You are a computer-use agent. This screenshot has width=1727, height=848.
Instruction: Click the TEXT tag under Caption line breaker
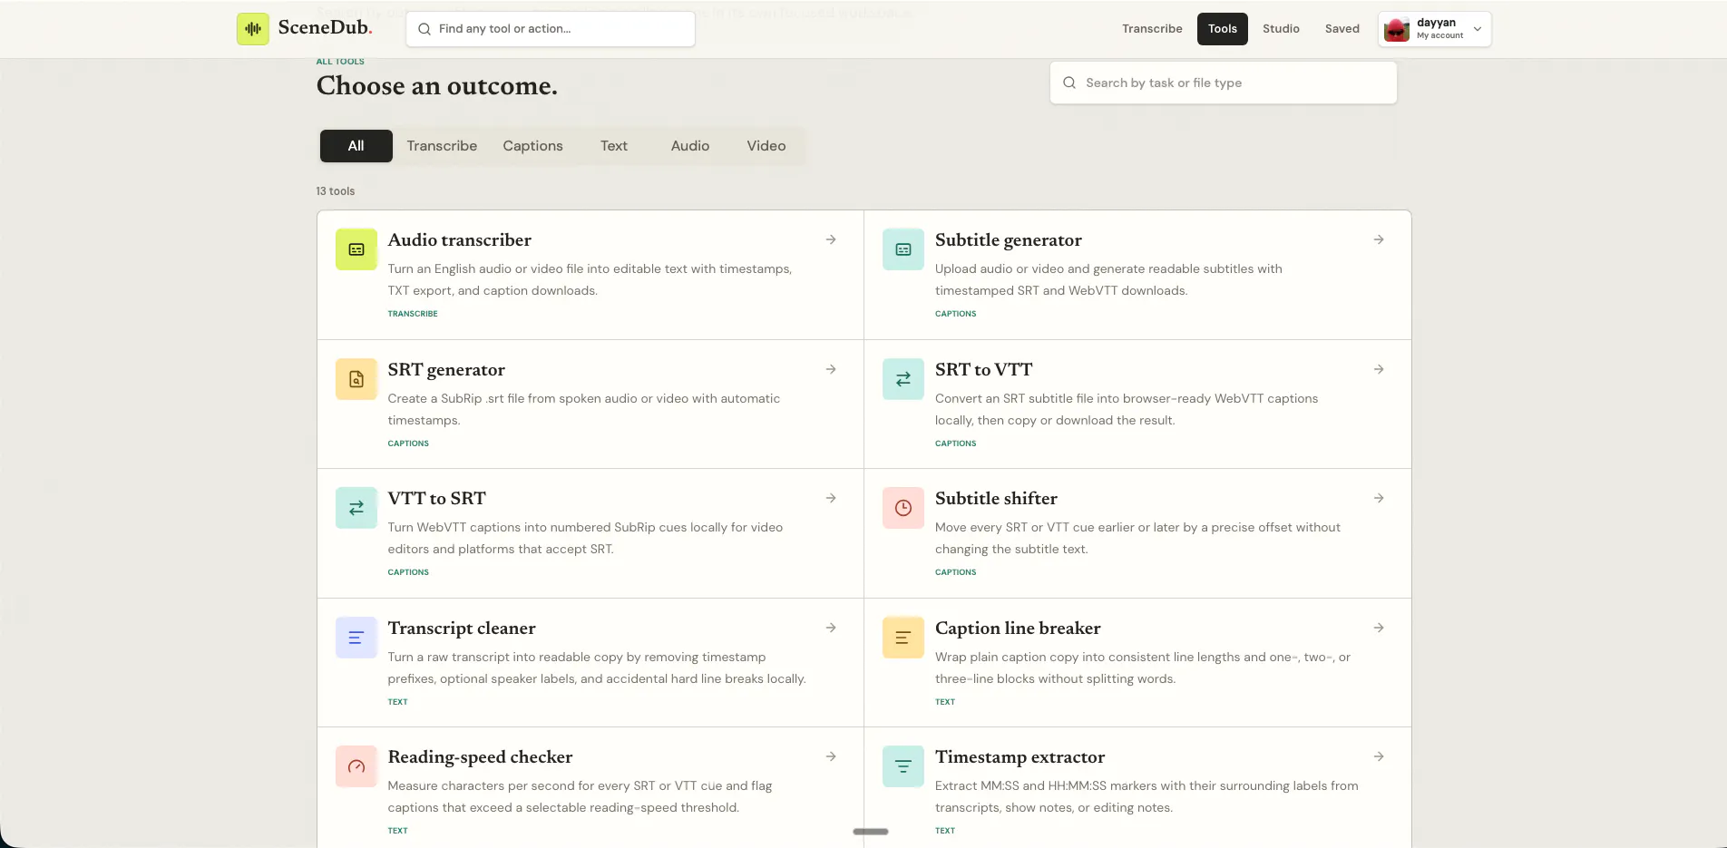click(945, 702)
